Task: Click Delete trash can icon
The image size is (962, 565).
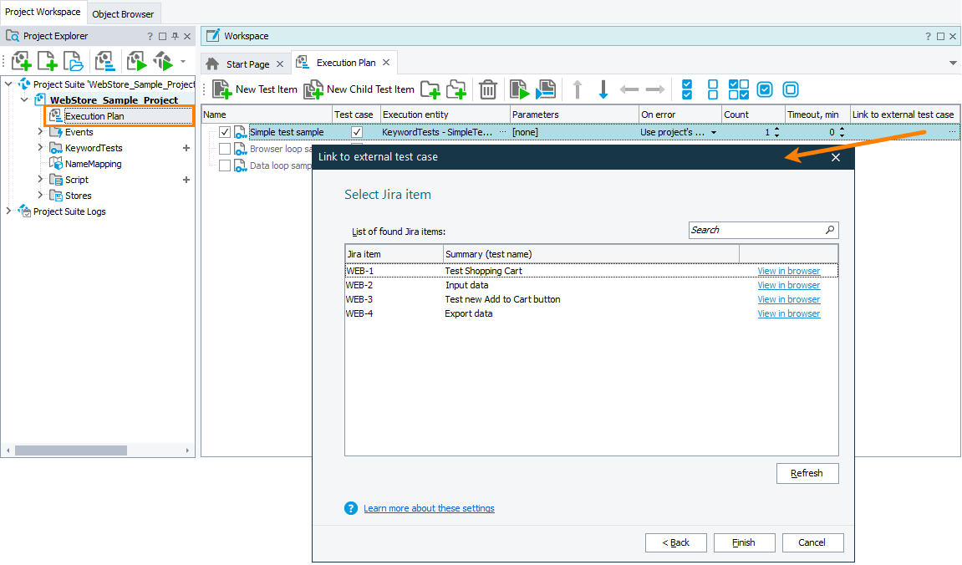Action: 488,89
